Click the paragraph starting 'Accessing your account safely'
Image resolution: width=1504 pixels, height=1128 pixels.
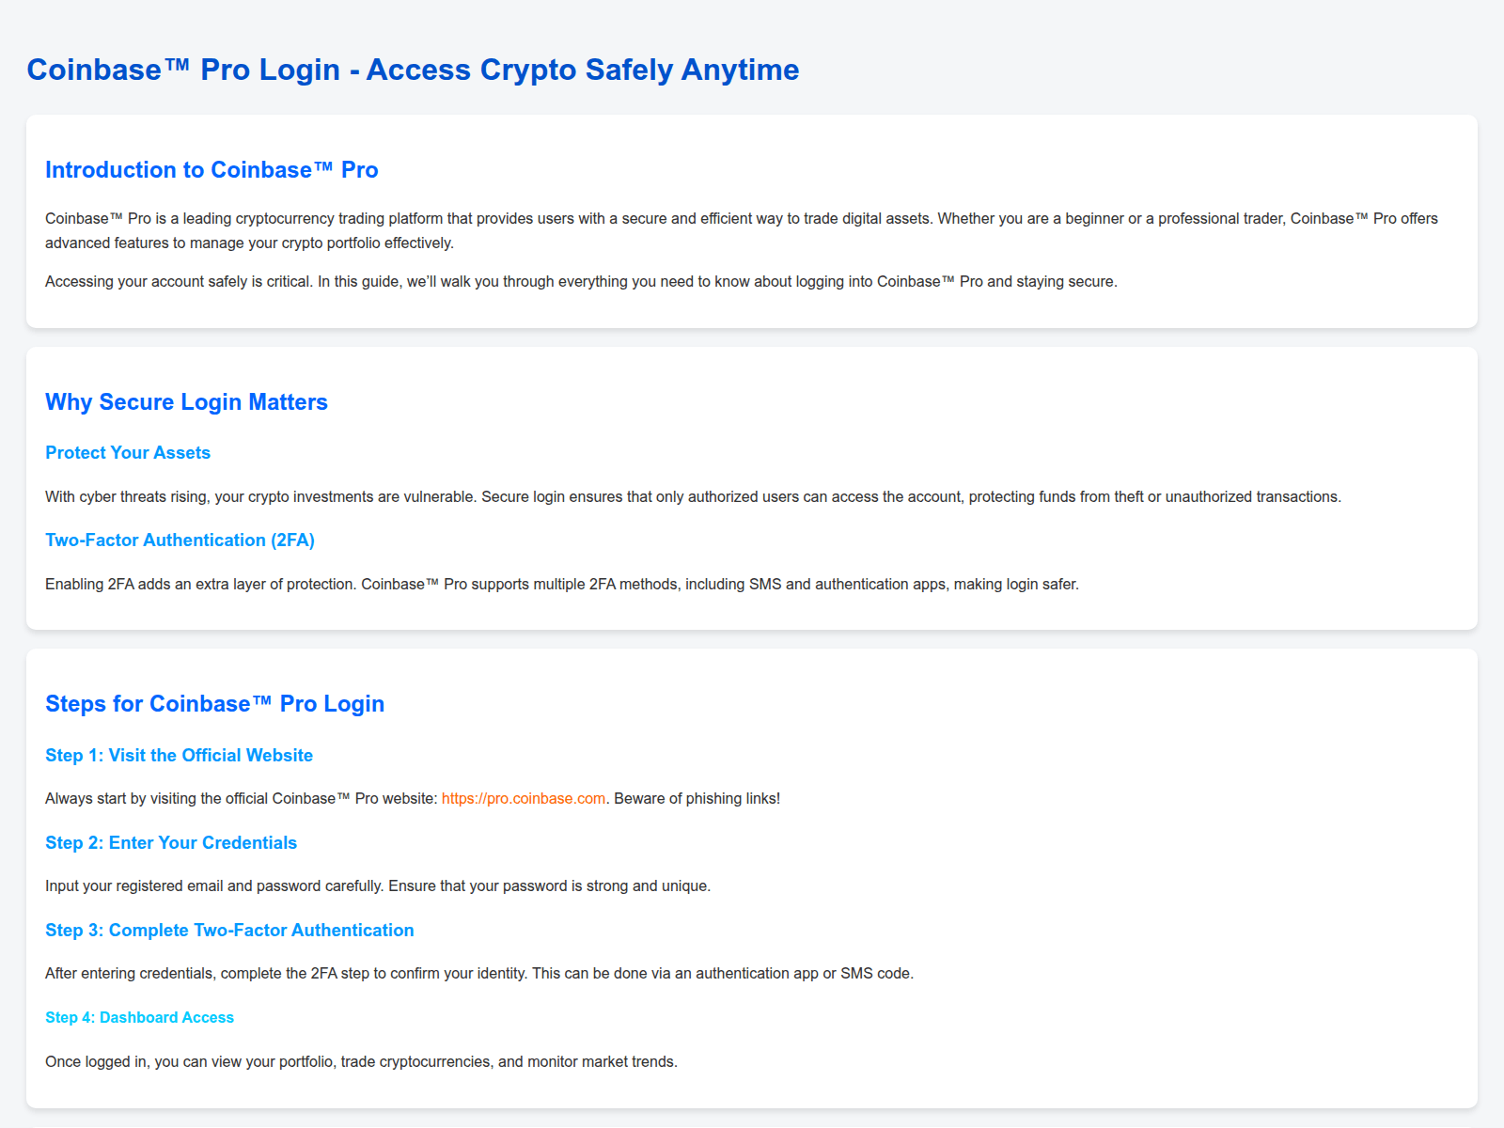[x=581, y=281]
